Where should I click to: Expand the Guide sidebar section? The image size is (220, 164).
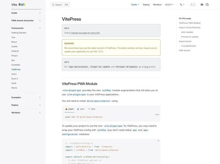[x=26, y=13]
